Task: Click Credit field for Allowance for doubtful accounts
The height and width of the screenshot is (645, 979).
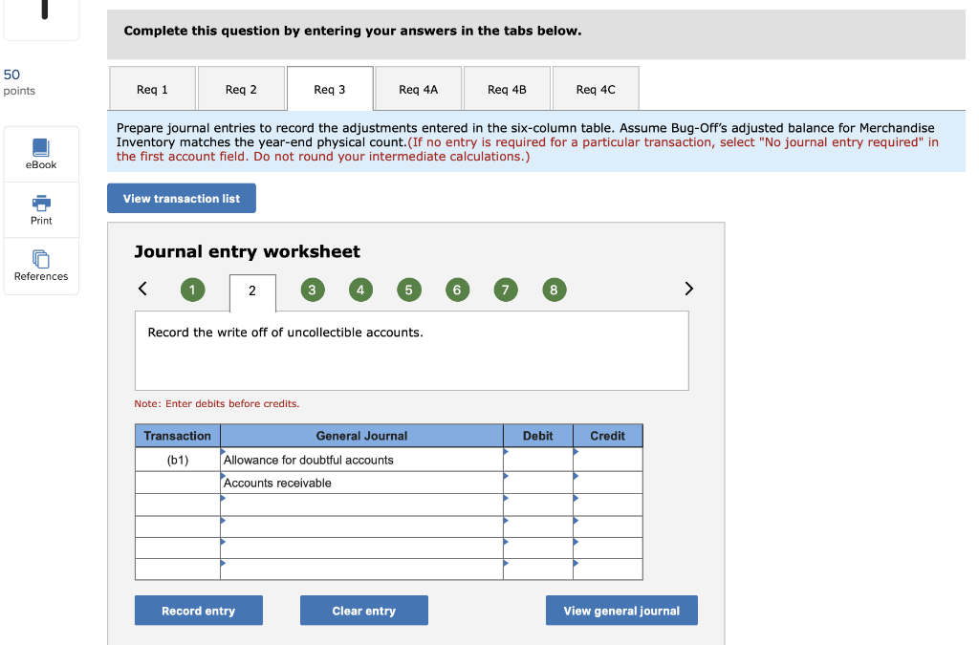Action: click(608, 460)
